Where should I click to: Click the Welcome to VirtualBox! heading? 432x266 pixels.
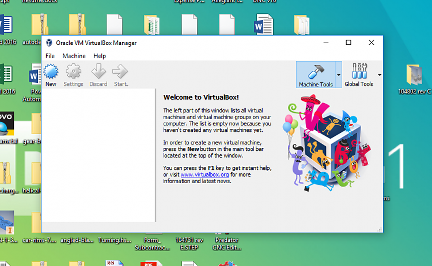[x=201, y=97]
